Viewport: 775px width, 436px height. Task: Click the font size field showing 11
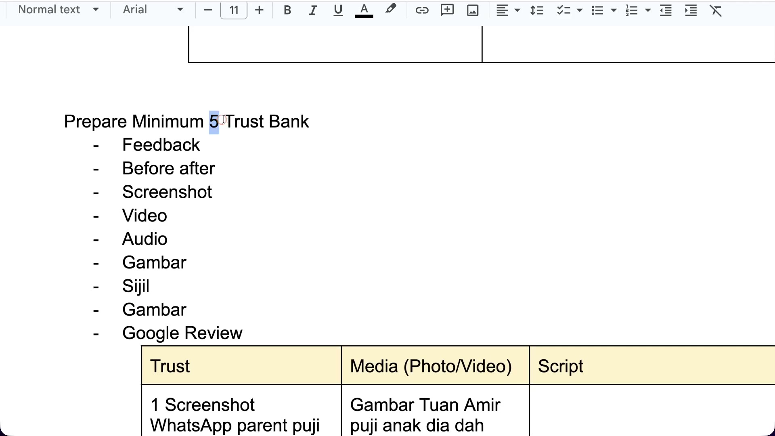coord(234,10)
